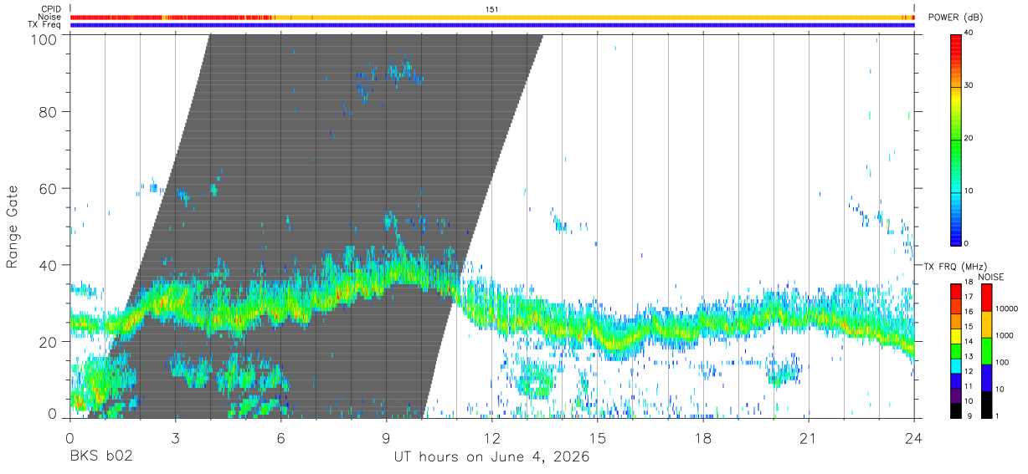
Task: Click the Noise label at top left
Action: [49, 17]
